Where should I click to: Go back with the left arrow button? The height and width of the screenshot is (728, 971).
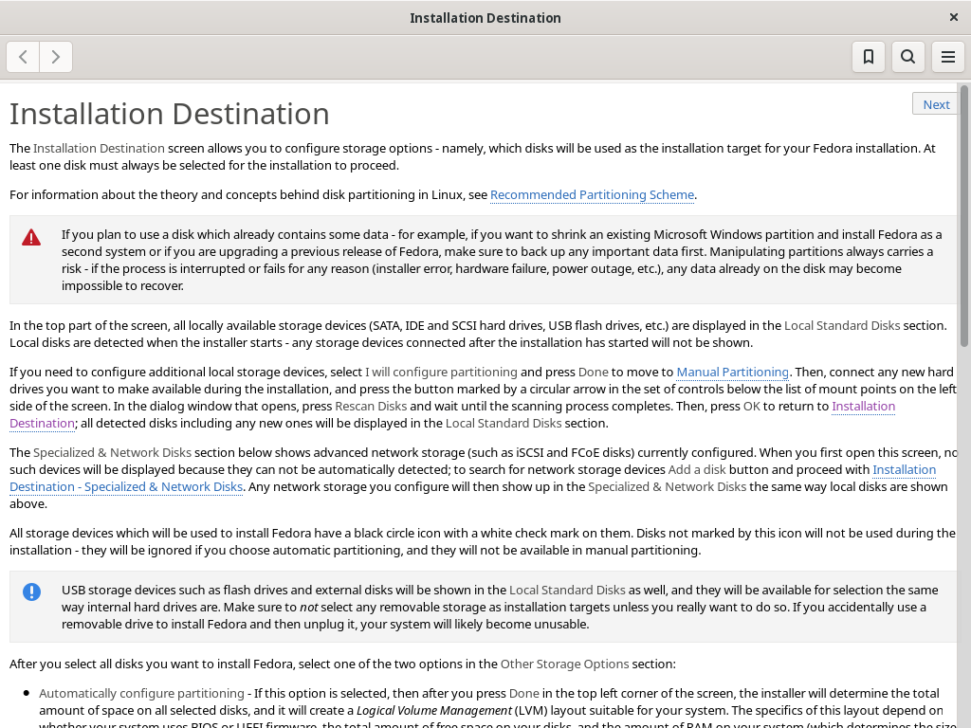coord(23,57)
